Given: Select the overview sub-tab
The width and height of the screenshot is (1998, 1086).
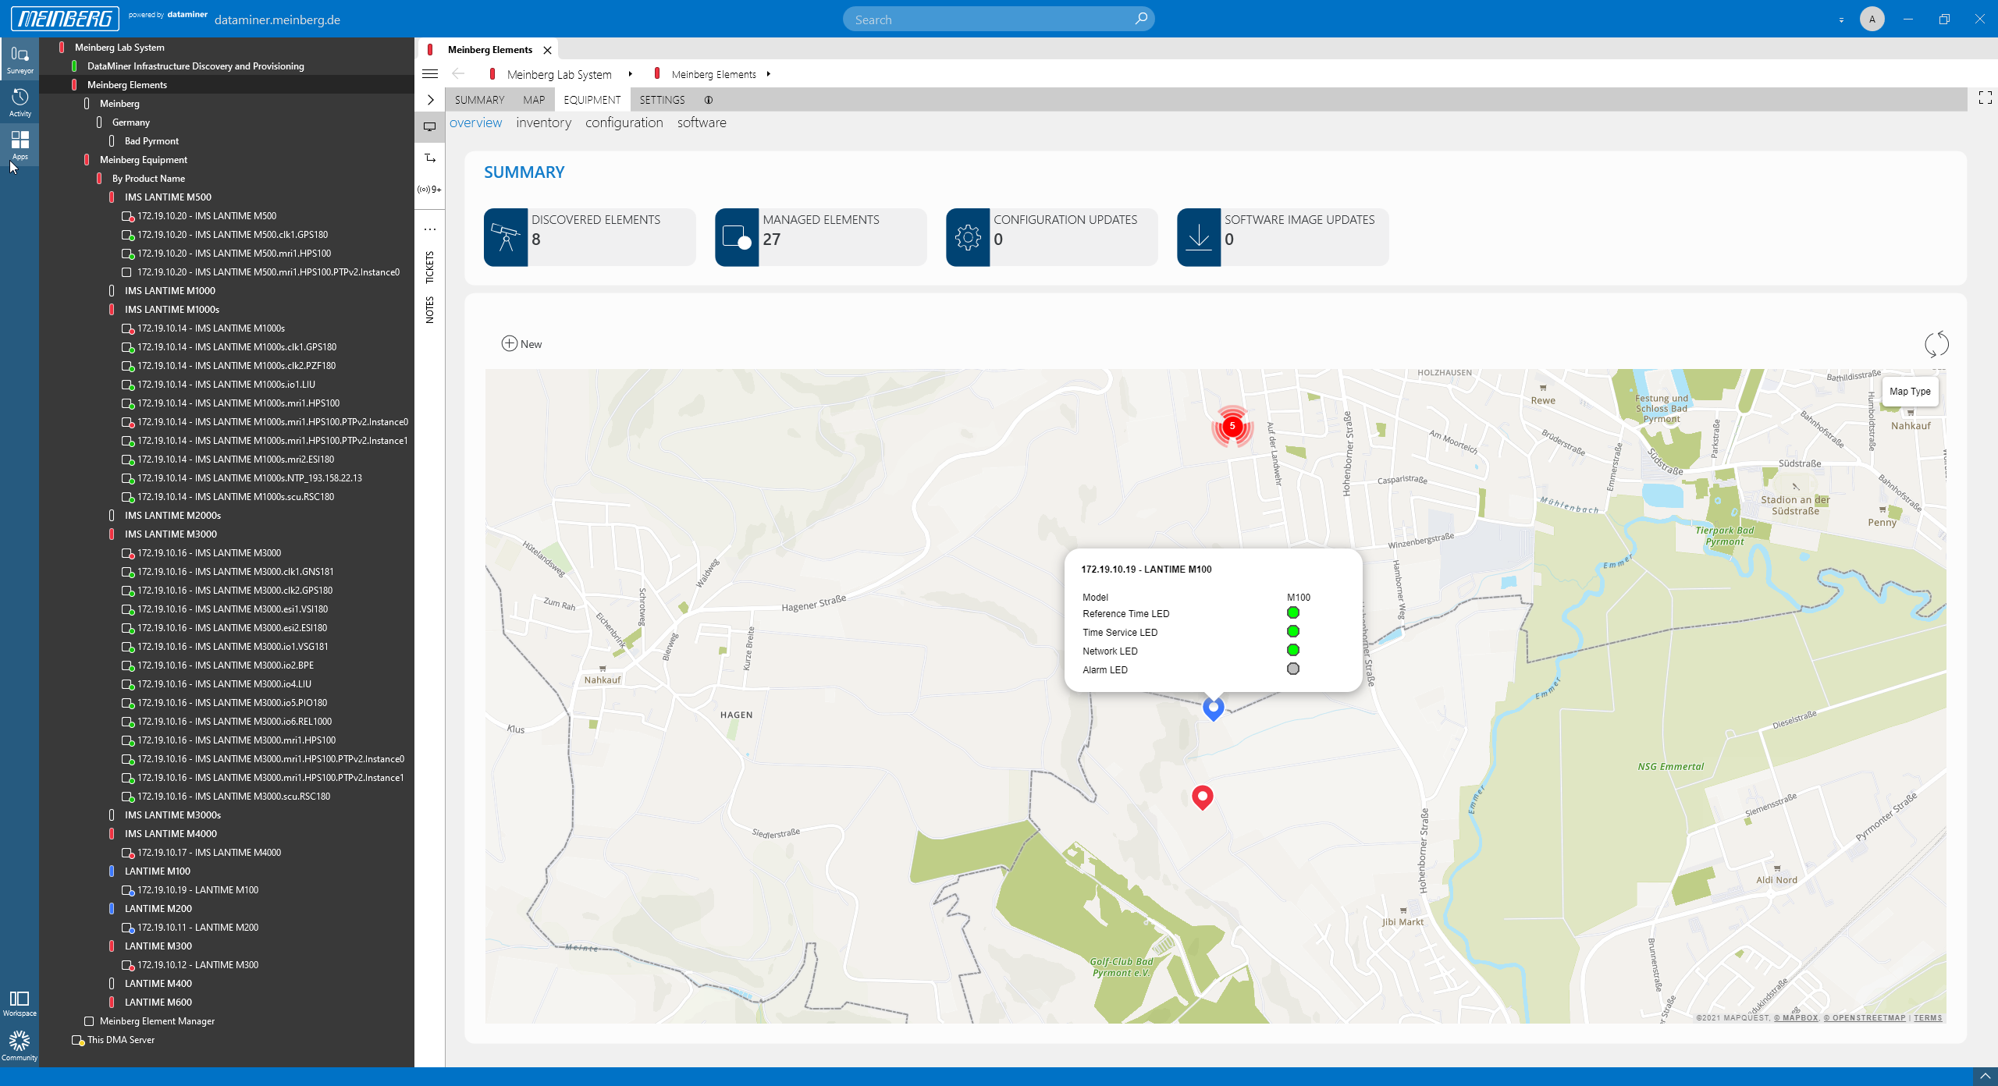Looking at the screenshot, I should coord(475,122).
